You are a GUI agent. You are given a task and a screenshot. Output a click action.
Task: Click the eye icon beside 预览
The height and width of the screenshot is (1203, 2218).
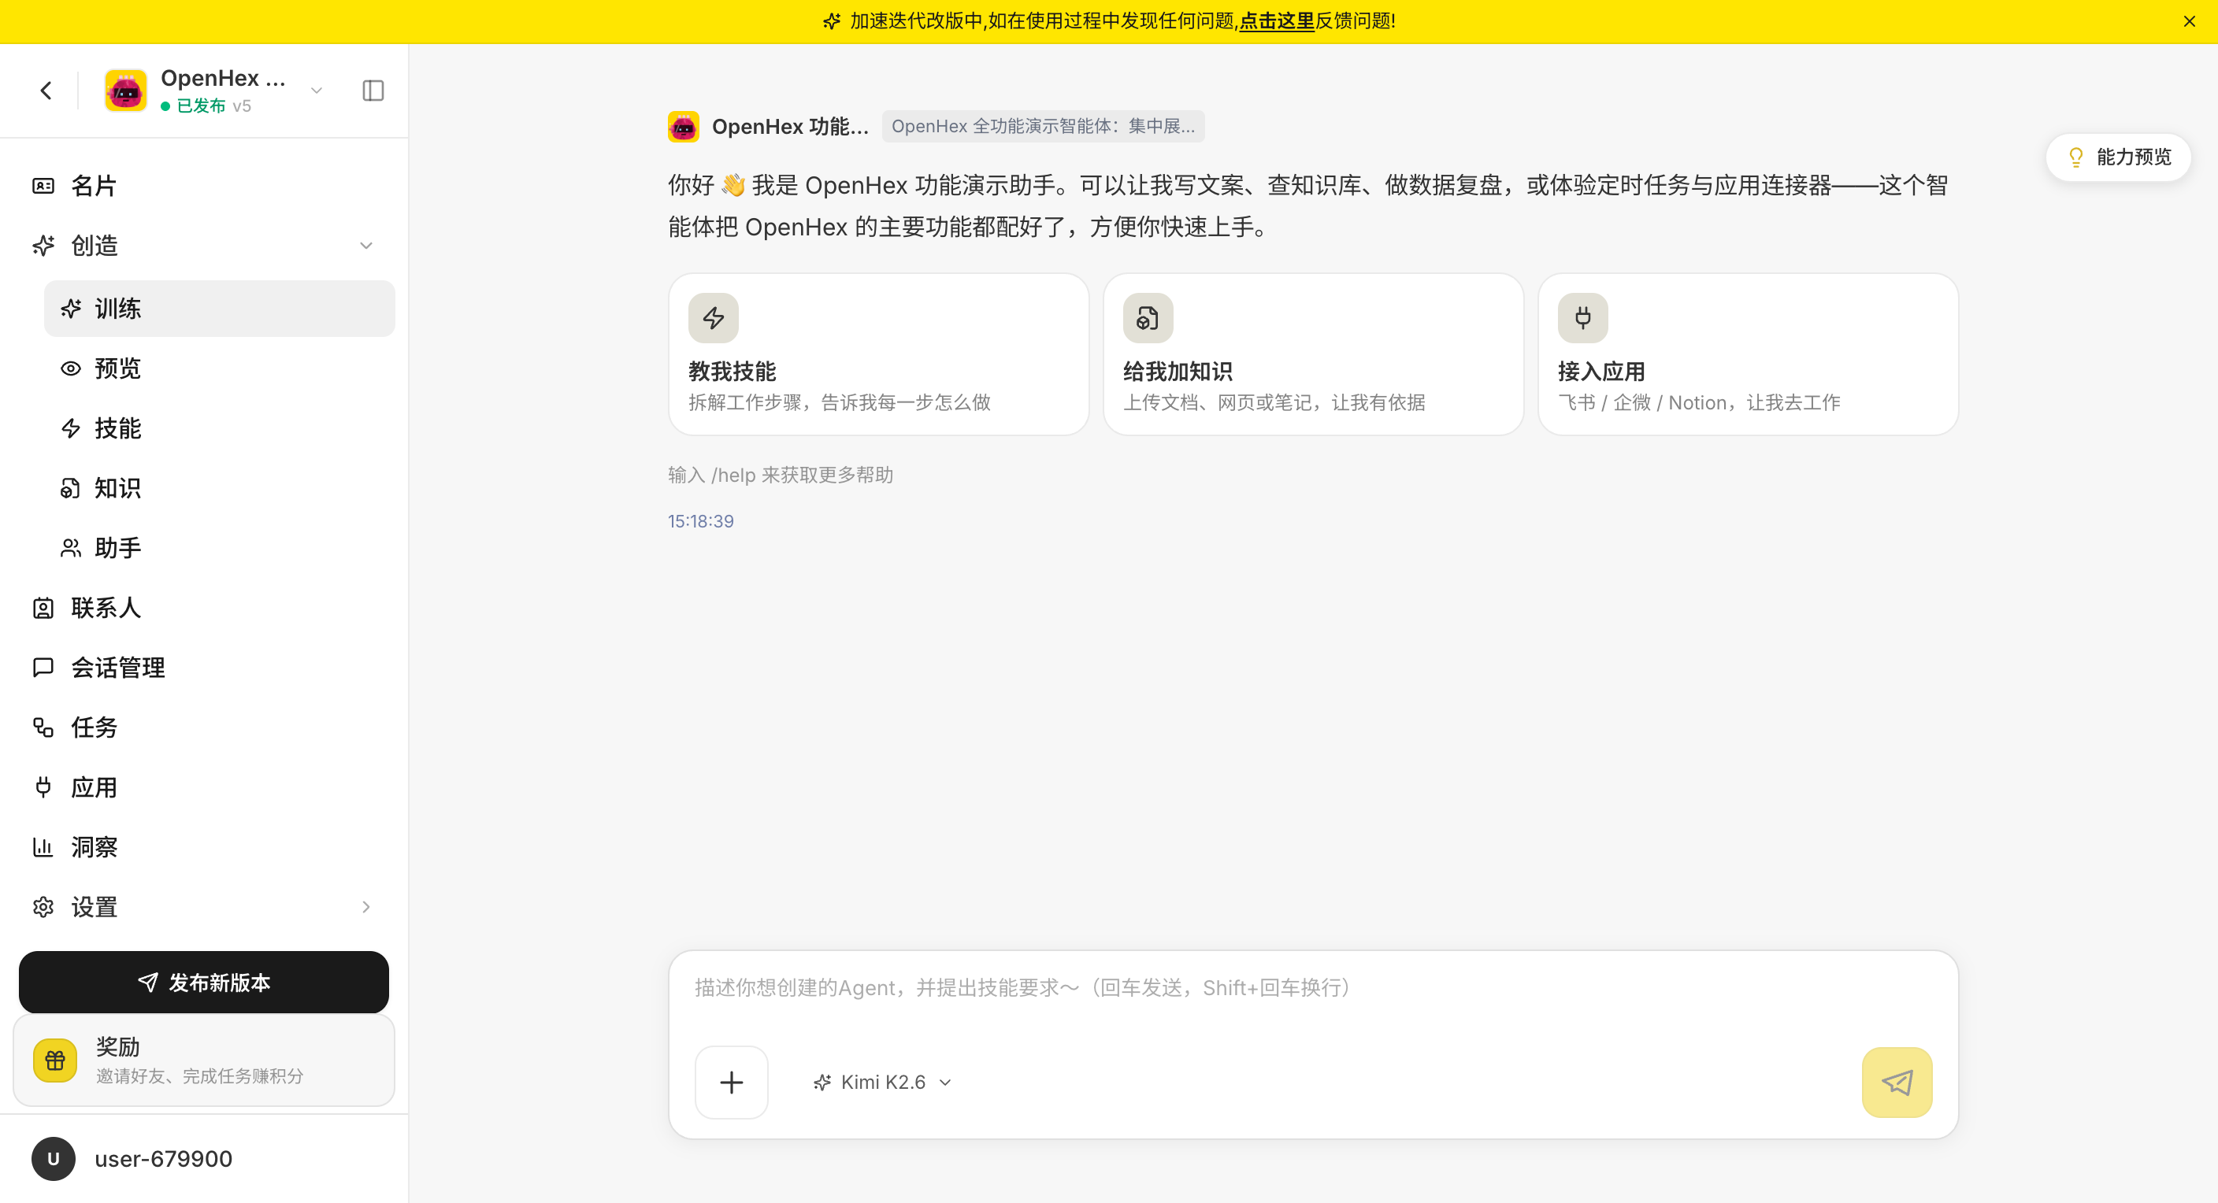[71, 368]
